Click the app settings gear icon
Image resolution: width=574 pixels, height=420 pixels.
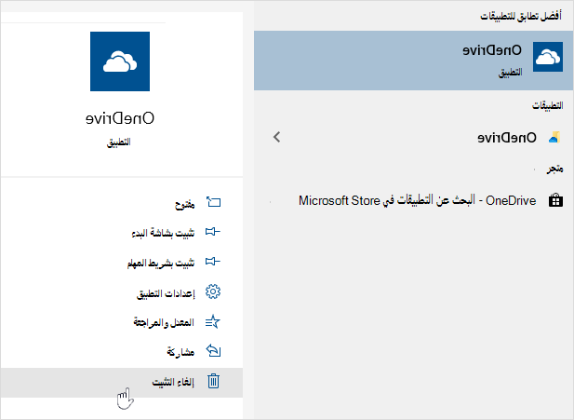[x=213, y=291]
